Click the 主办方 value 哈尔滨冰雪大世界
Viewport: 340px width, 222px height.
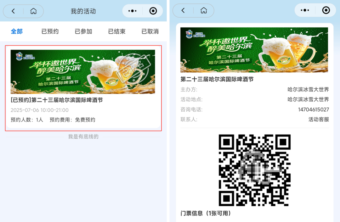tap(308, 89)
